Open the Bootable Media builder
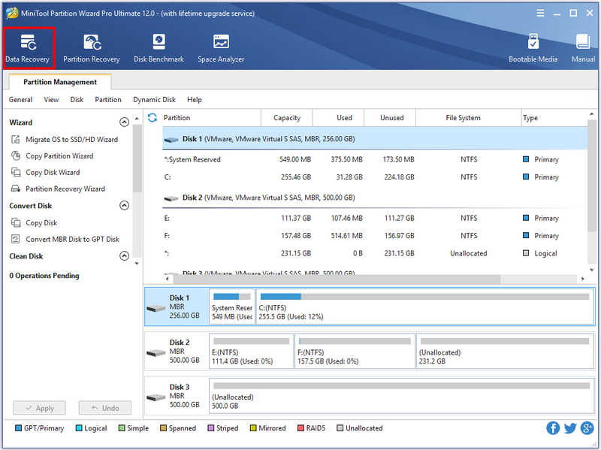This screenshot has width=601, height=450. click(x=533, y=48)
